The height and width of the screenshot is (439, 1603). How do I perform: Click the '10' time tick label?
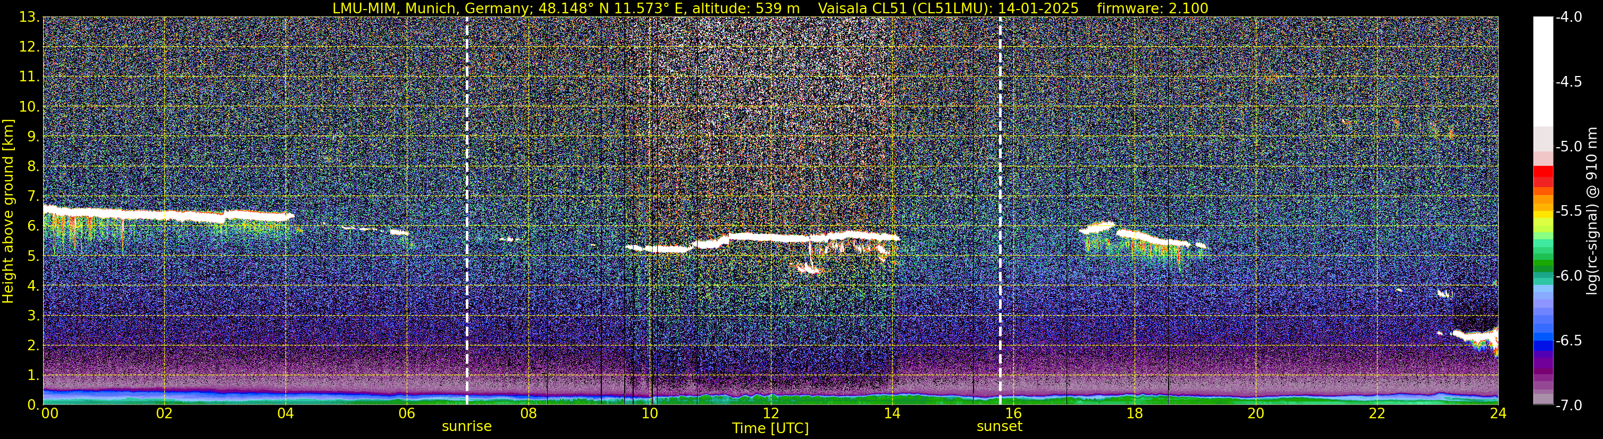[650, 413]
